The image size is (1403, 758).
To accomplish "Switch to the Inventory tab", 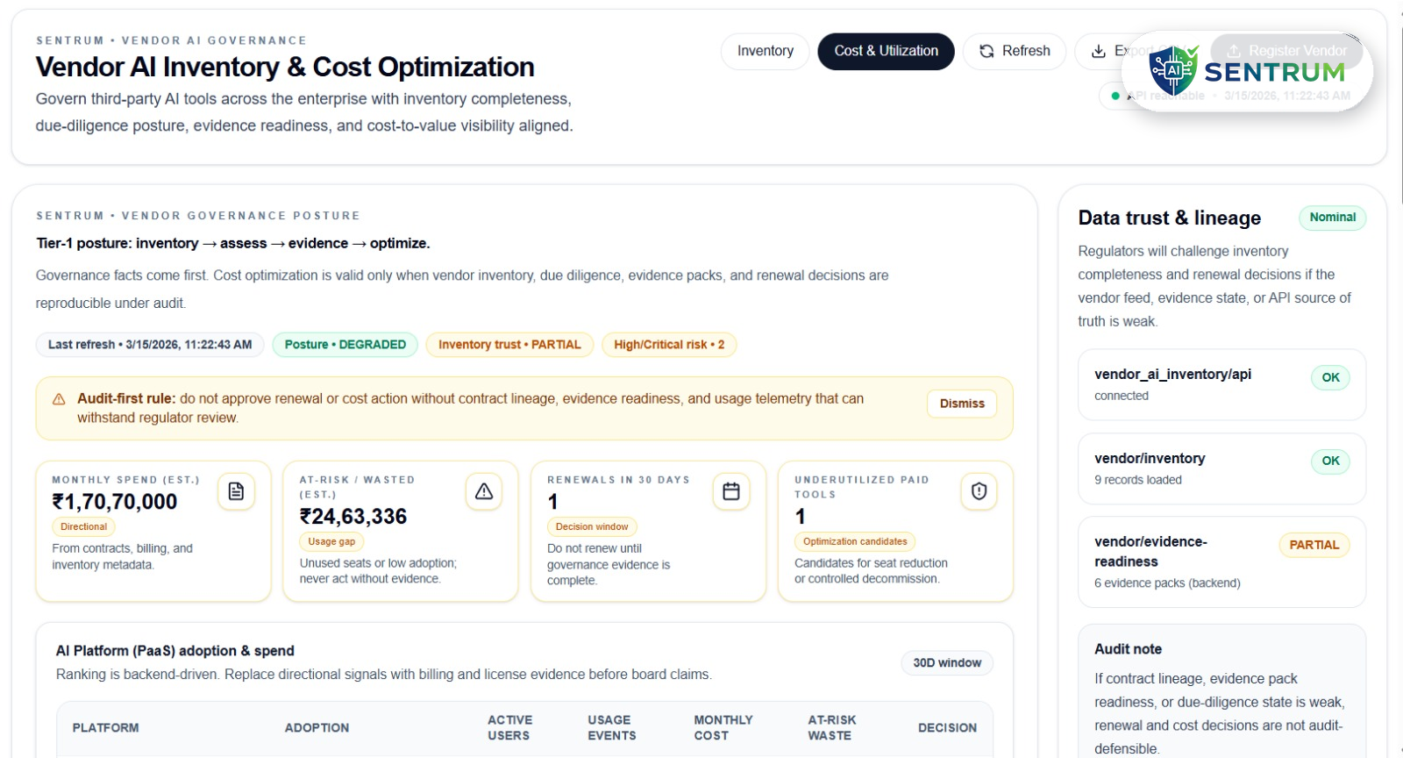I will click(x=765, y=51).
